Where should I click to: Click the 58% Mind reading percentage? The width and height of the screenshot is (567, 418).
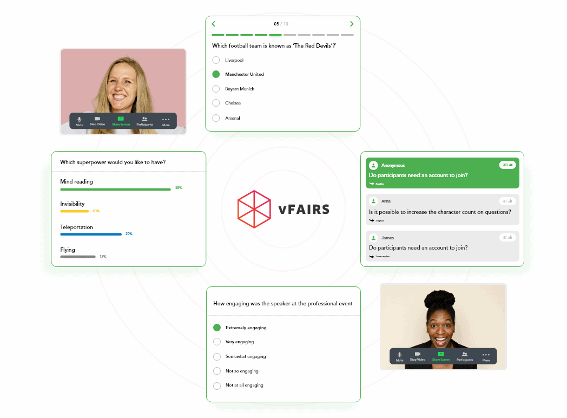pos(179,188)
